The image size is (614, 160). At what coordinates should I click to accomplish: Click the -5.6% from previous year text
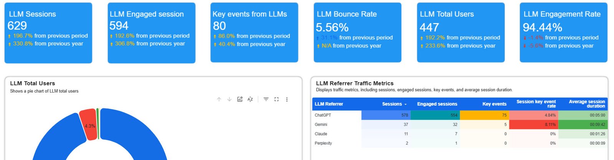[x=561, y=46]
